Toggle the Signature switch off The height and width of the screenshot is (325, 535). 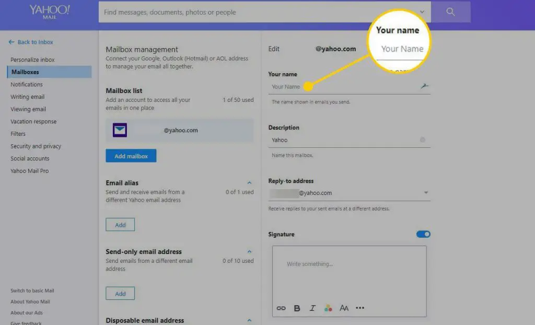(x=423, y=234)
